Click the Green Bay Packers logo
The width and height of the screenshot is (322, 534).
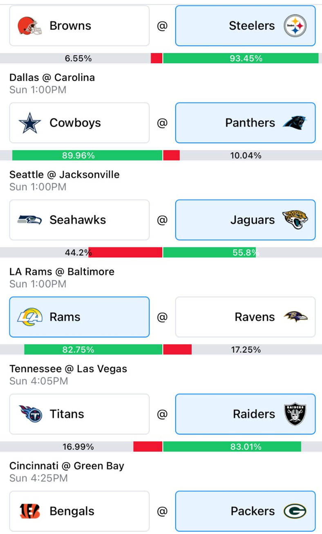[x=295, y=511]
